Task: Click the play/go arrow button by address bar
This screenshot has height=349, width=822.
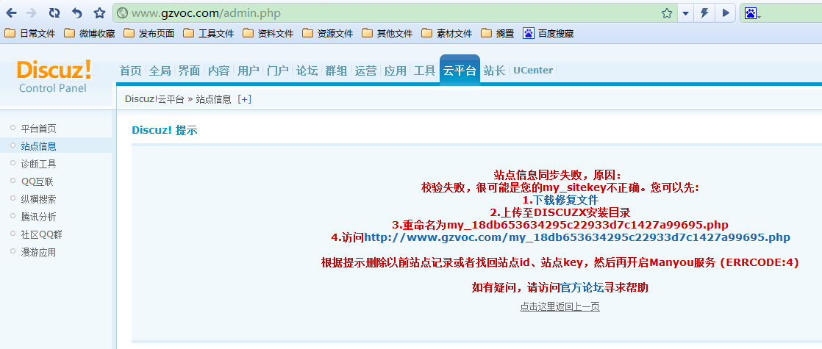Action: pos(726,13)
